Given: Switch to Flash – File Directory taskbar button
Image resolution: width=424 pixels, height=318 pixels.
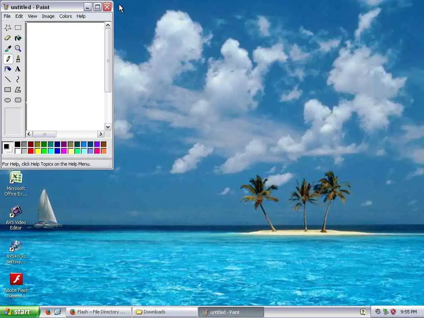Looking at the screenshot, I should point(99,312).
